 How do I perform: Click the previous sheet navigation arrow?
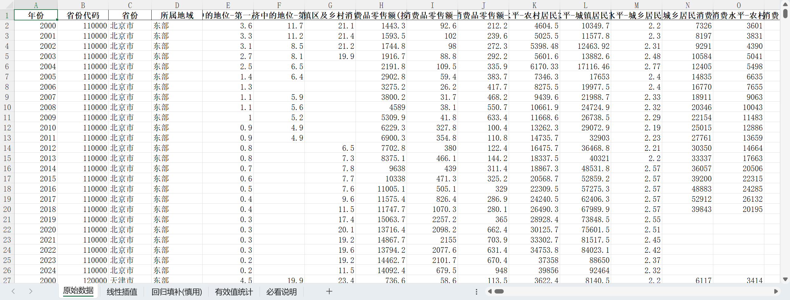13,291
